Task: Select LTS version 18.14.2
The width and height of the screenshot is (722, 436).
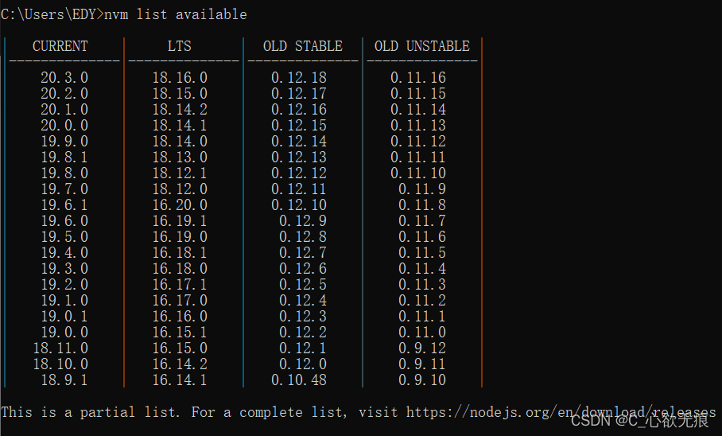Action: coord(180,110)
